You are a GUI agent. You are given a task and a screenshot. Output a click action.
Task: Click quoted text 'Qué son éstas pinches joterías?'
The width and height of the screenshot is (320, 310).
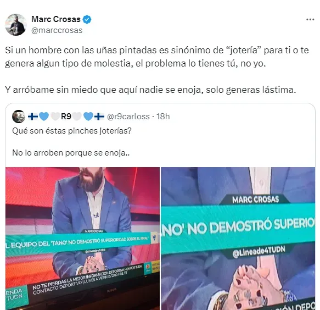(72, 131)
